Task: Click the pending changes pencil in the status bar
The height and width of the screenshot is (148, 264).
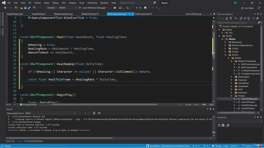Action: click(x=206, y=146)
